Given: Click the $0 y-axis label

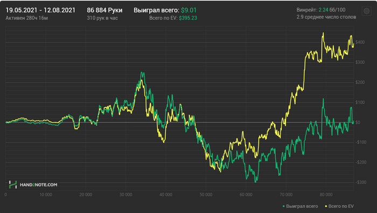Looking at the screenshot, I should pyautogui.click(x=358, y=122).
